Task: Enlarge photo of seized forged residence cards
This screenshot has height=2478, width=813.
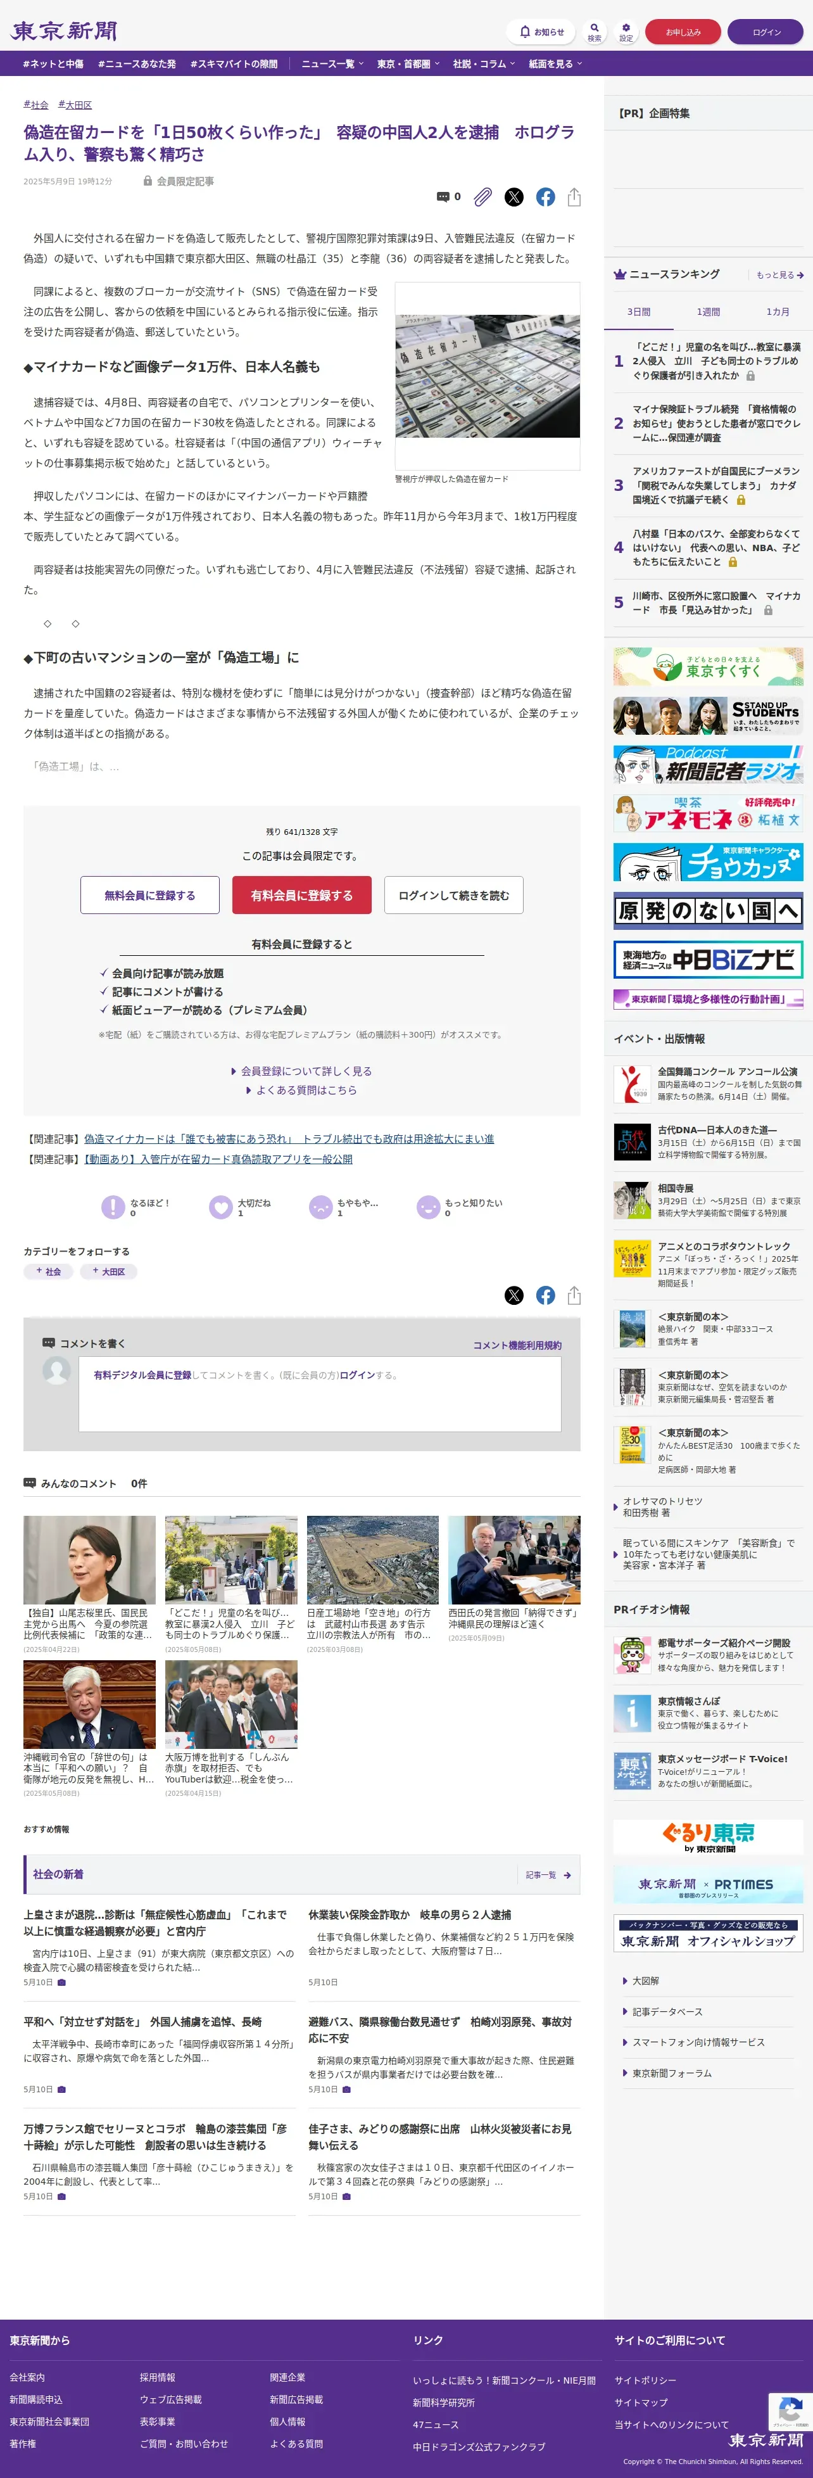Action: (488, 376)
